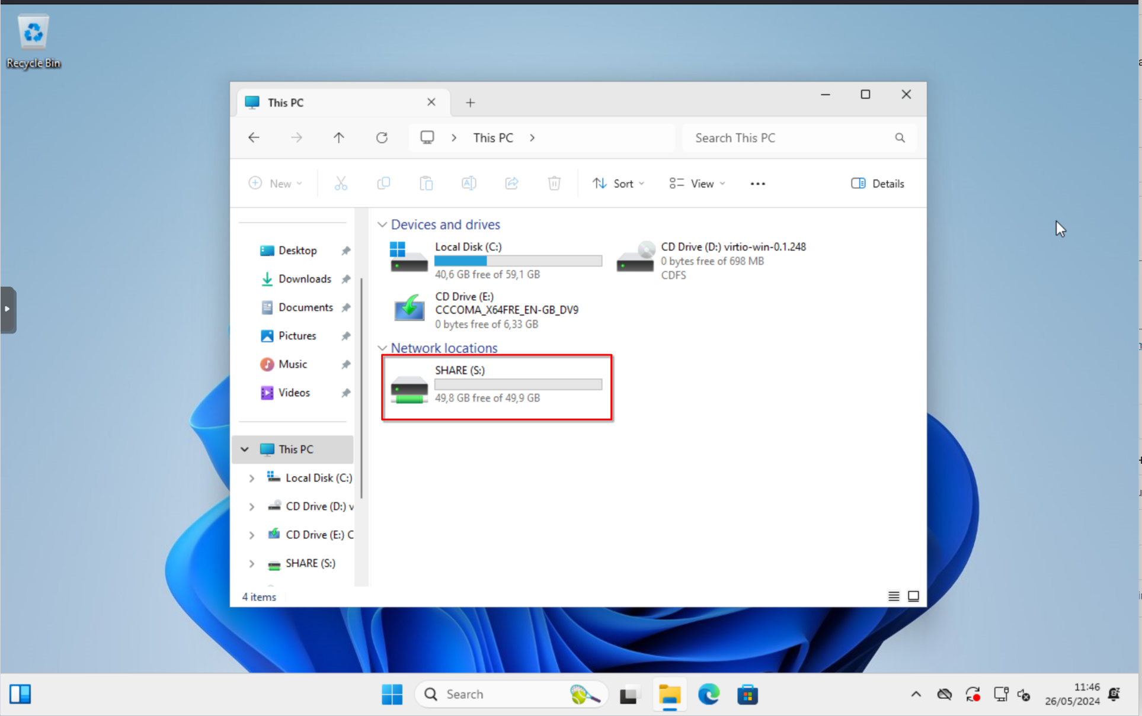Viewport: 1142px width, 716px height.
Task: Refresh the This PC view
Action: point(382,138)
